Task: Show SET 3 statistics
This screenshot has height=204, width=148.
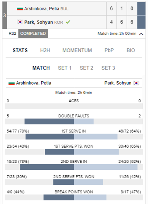Action: click(x=108, y=68)
